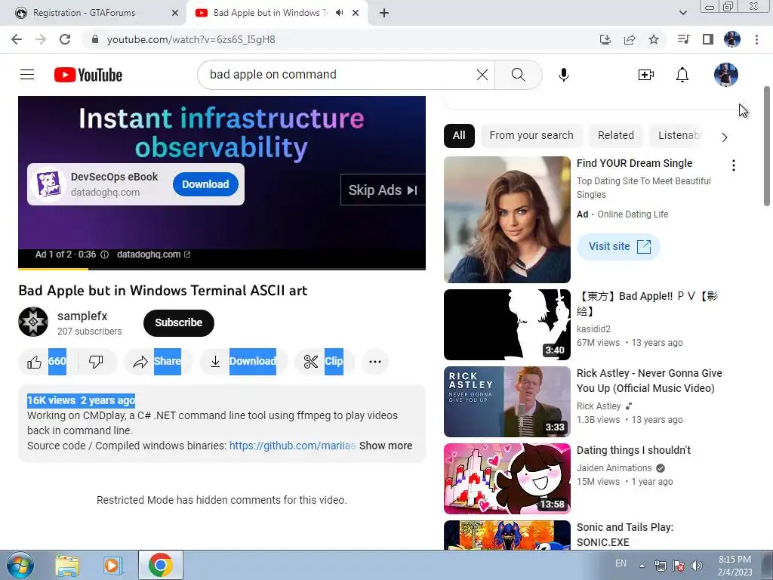Open the tab search dropdown chevron
Image resolution: width=773 pixels, height=580 pixels.
(x=682, y=13)
